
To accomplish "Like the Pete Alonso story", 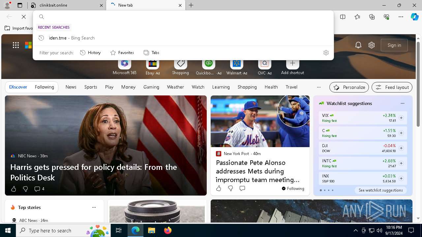I will (219, 188).
